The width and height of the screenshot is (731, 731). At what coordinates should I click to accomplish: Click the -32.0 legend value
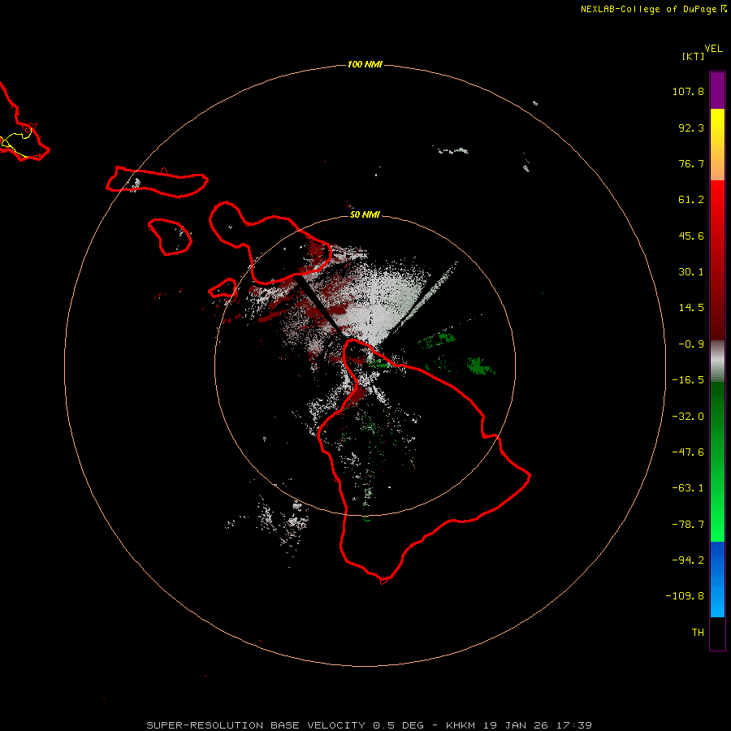click(688, 417)
